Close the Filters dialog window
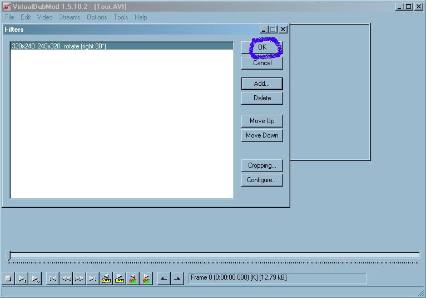 [x=283, y=29]
